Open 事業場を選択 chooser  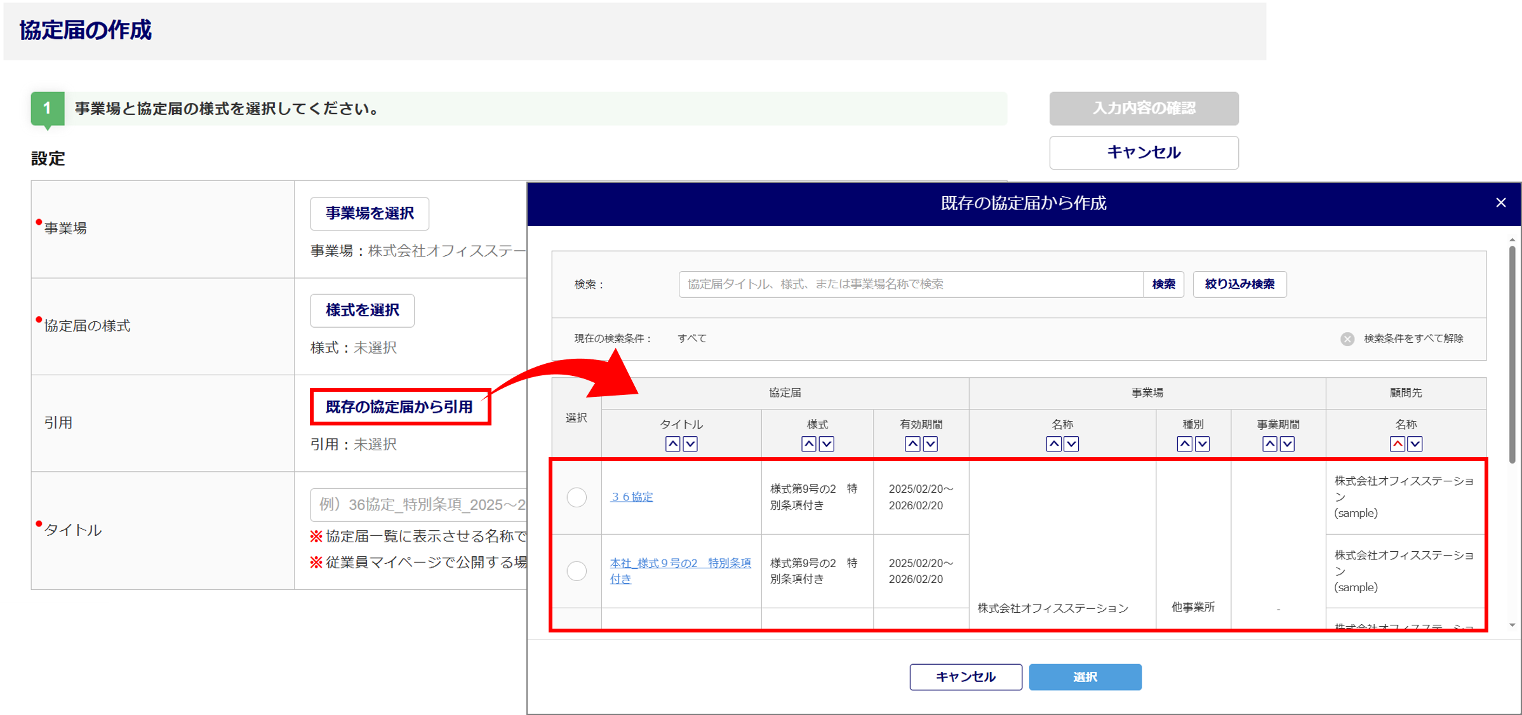tap(370, 213)
